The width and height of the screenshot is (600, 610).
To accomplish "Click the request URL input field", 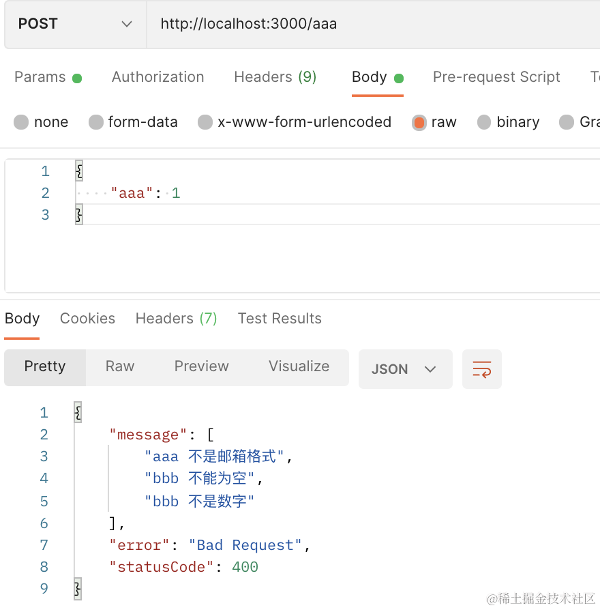I will click(368, 24).
